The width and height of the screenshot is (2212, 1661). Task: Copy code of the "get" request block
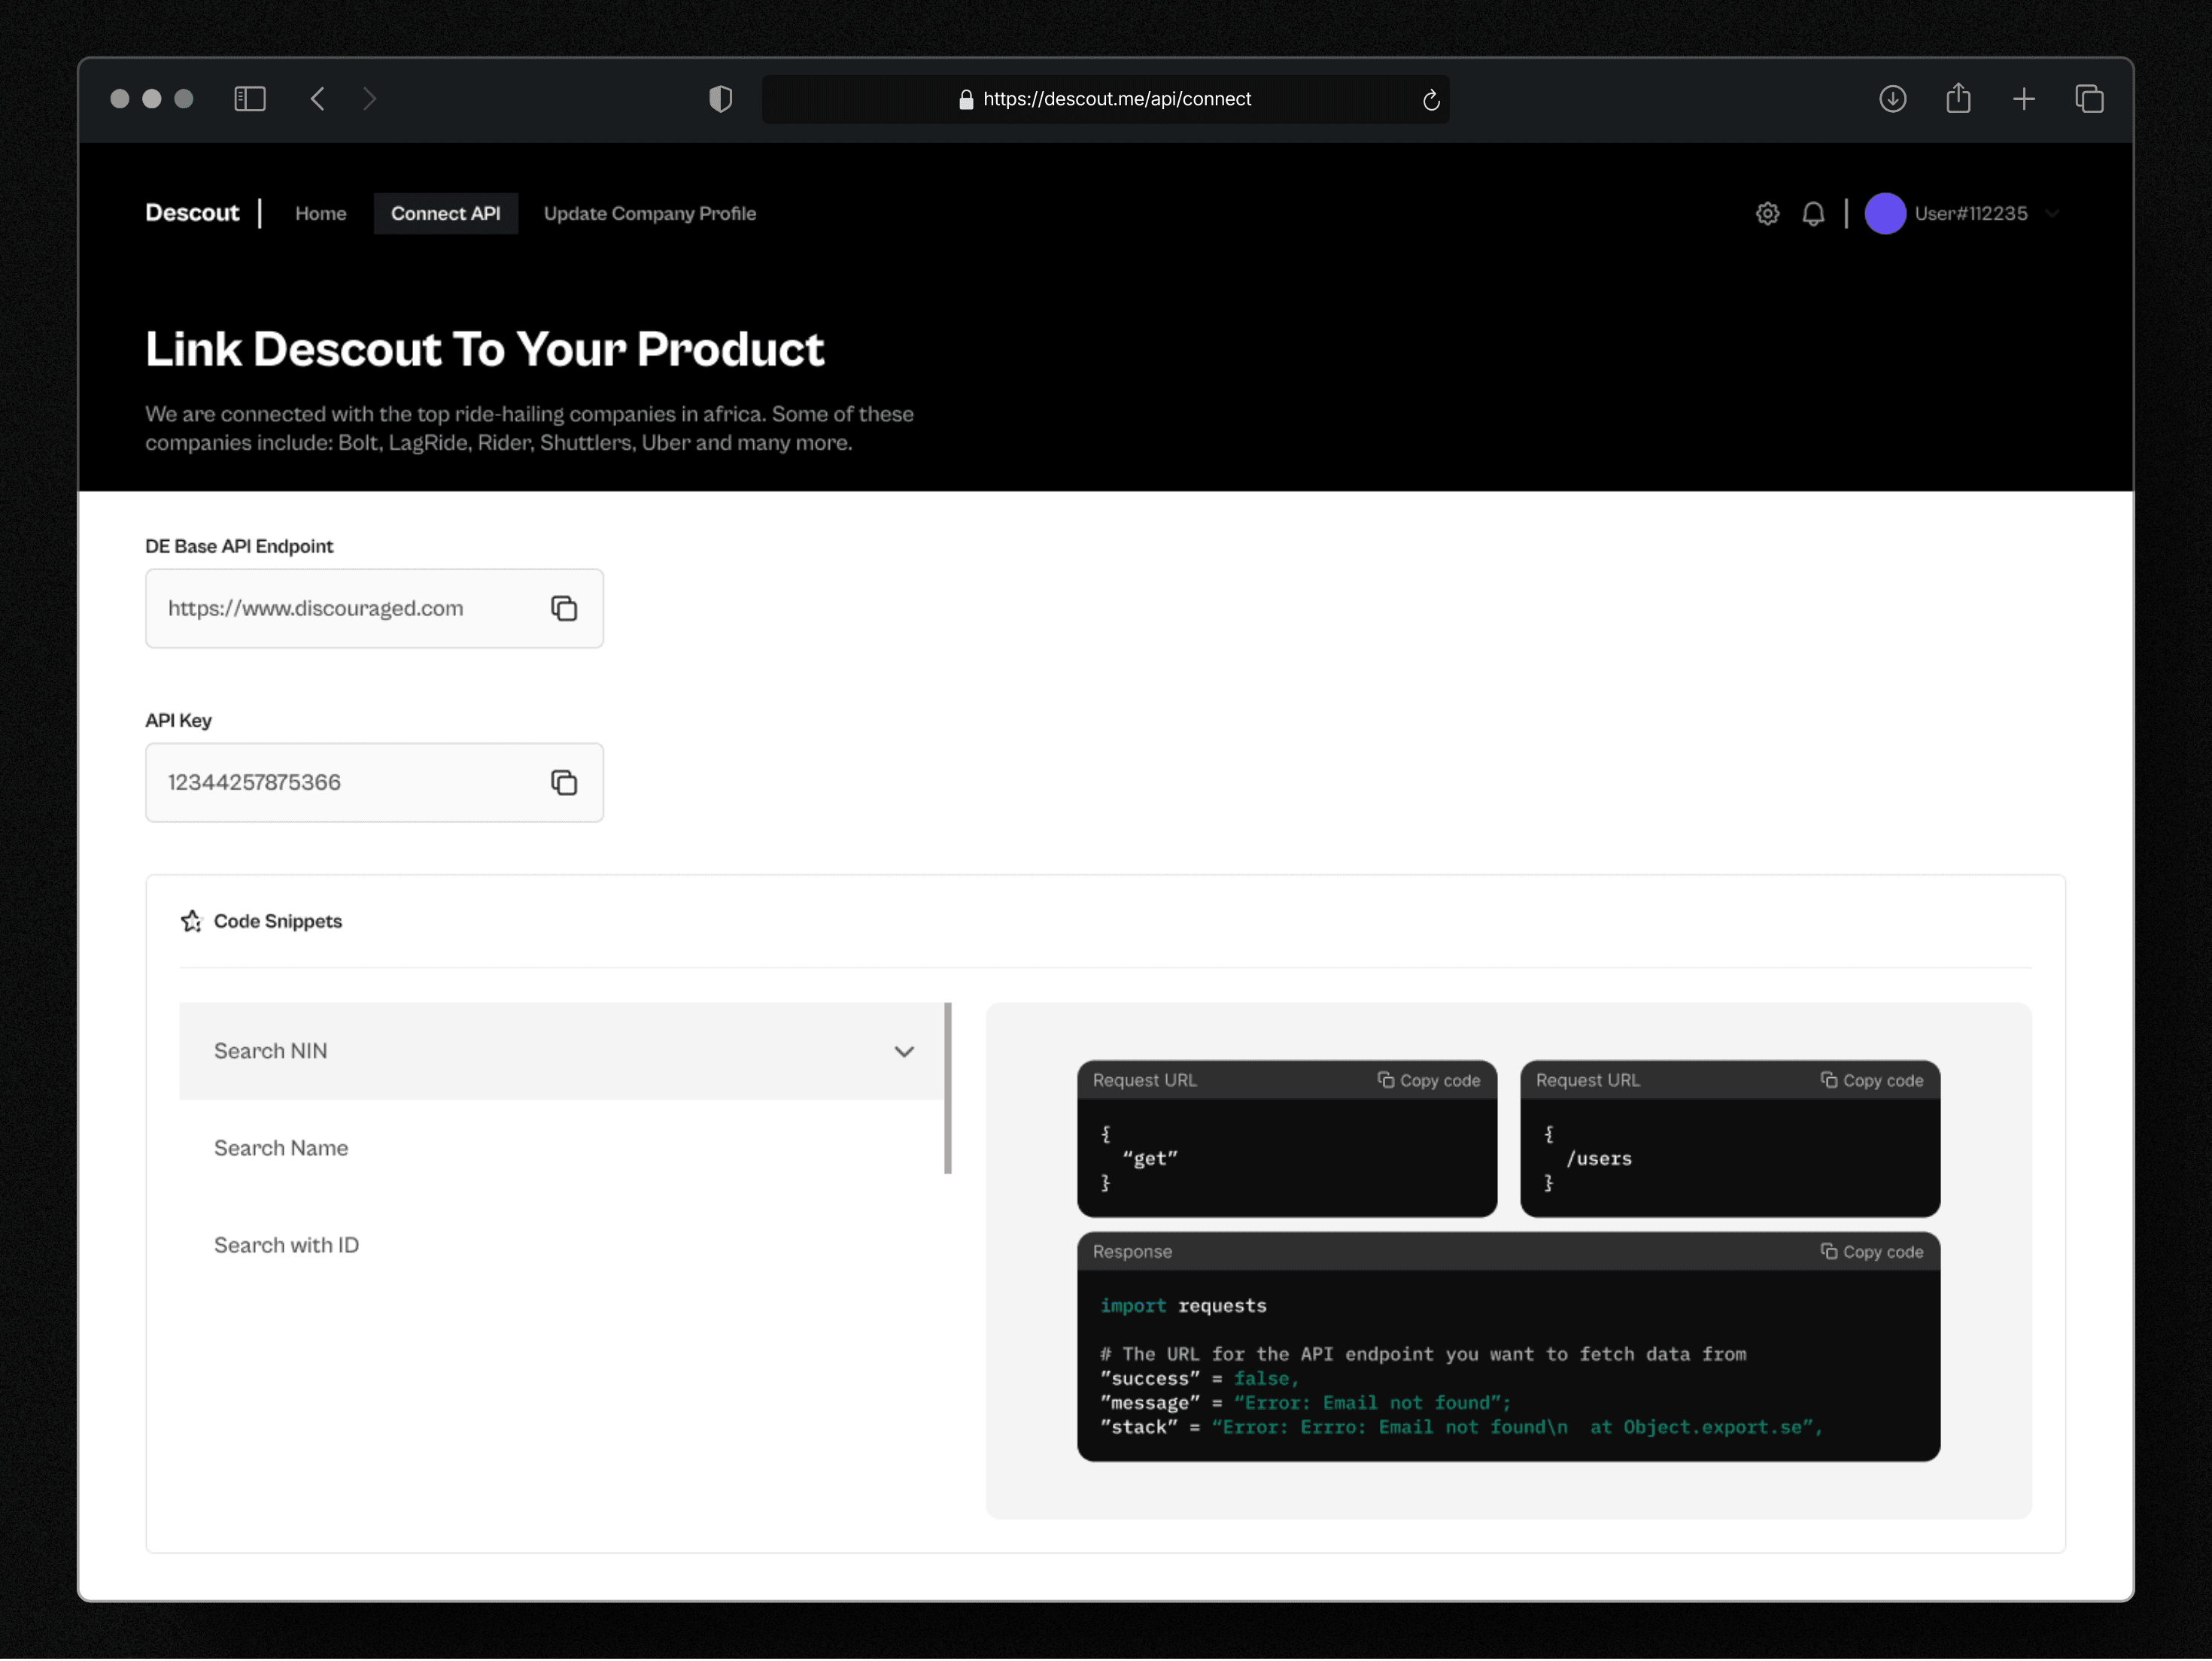point(1429,1080)
